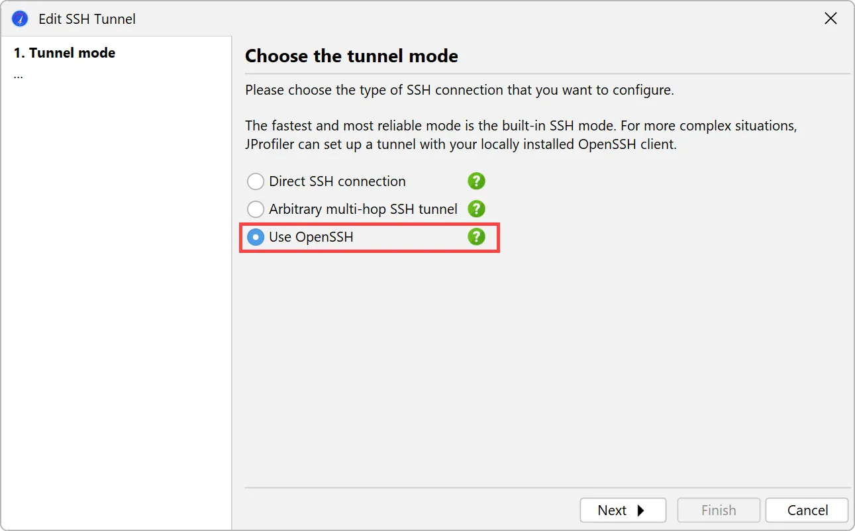855x531 pixels.
Task: Click the grayed-out Finish button
Action: (719, 510)
